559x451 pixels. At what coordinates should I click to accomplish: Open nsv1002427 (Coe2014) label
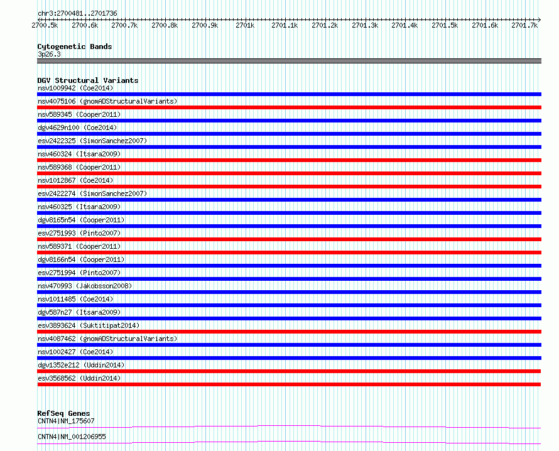point(75,352)
